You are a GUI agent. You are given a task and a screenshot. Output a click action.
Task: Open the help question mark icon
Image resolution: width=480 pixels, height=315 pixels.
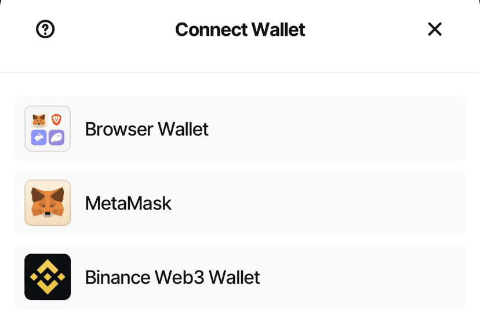[45, 29]
